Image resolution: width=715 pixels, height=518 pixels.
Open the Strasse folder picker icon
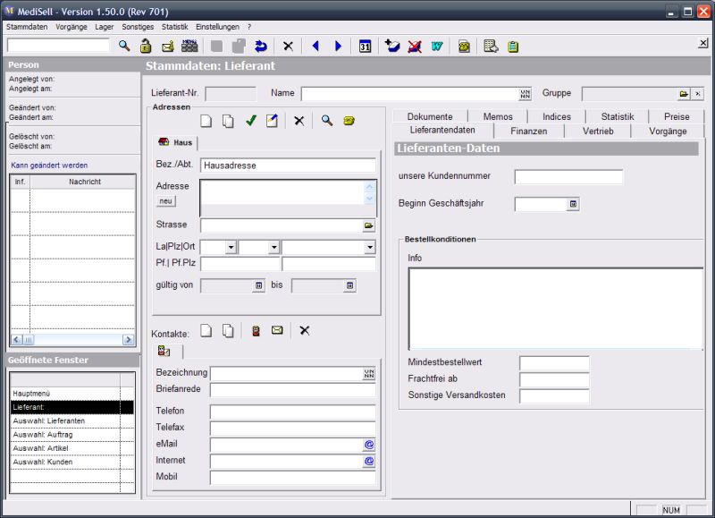coord(368,223)
